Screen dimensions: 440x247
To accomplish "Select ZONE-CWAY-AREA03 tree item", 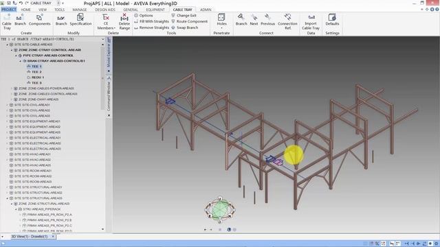I will click(x=36, y=99).
